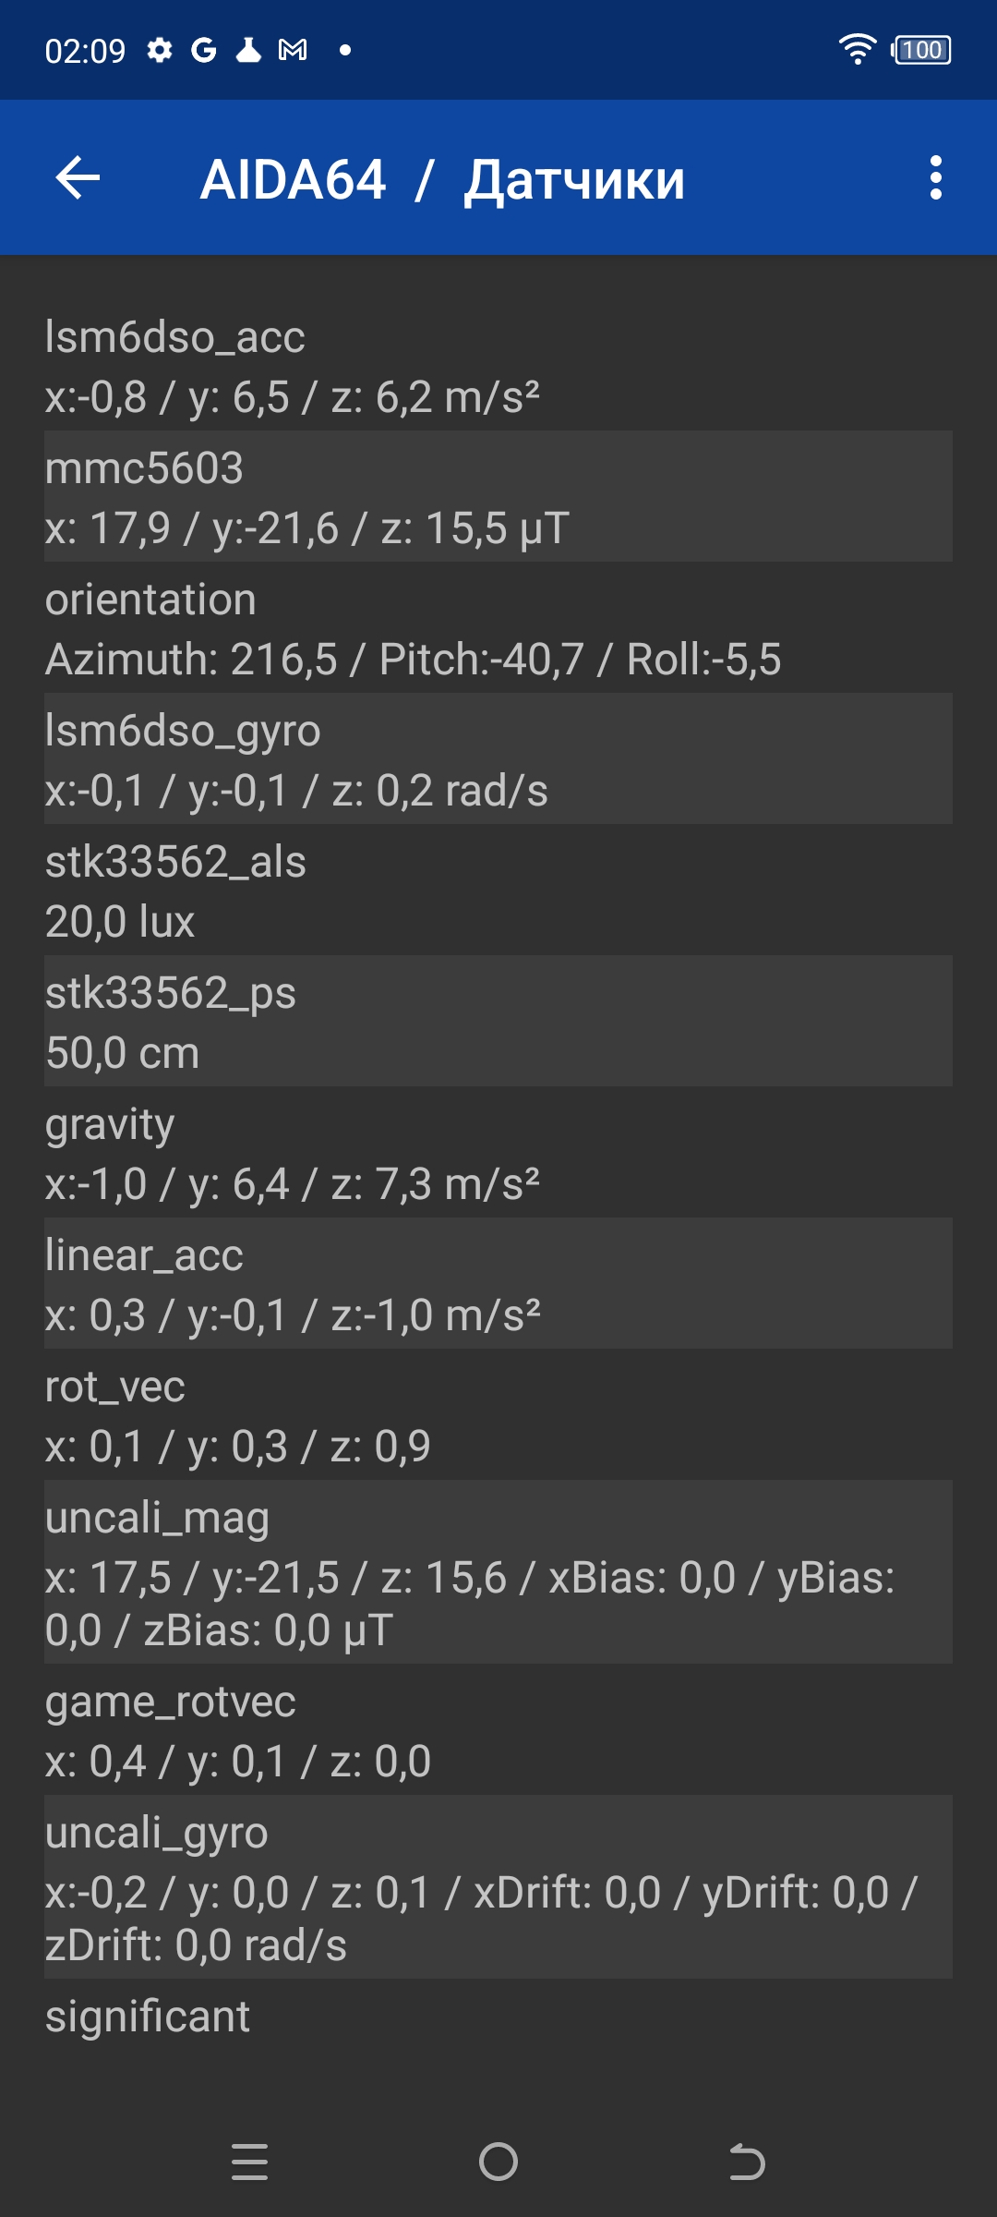Tap the gravity sensor entry

[x=498, y=1153]
